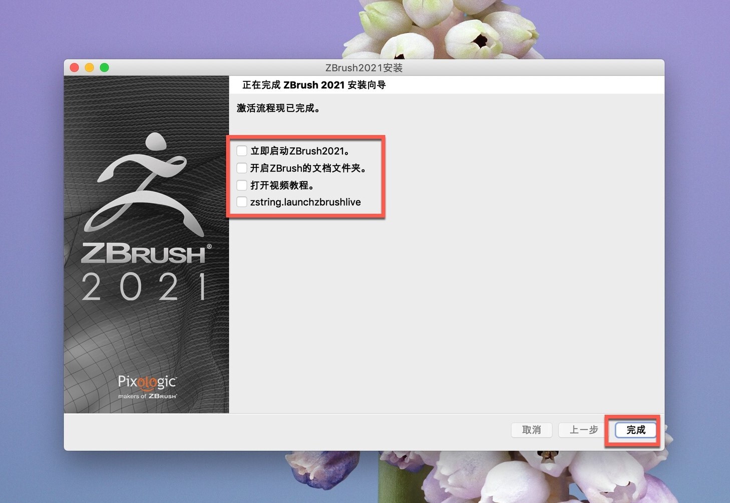Click the 上一步 button

click(581, 430)
